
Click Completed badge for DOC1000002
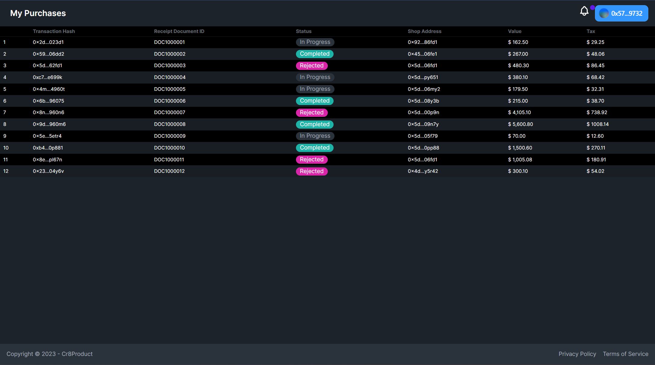[314, 54]
